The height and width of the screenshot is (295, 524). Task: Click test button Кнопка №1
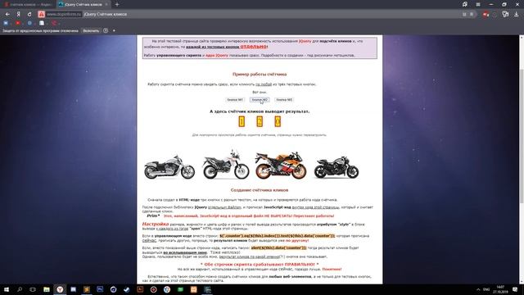pos(235,100)
